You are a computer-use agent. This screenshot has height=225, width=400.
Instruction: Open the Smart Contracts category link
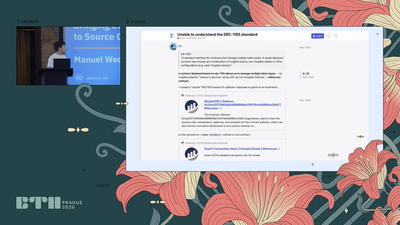coord(187,38)
